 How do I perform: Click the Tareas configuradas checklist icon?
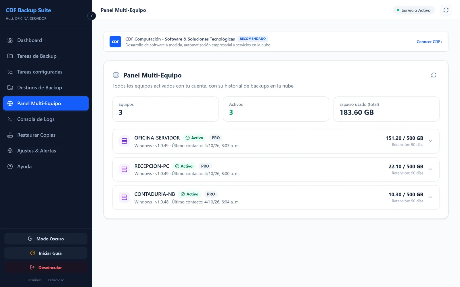click(x=10, y=72)
